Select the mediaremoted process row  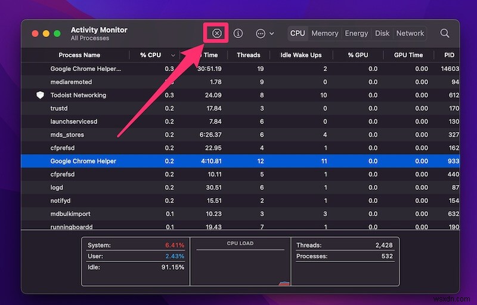[240, 82]
